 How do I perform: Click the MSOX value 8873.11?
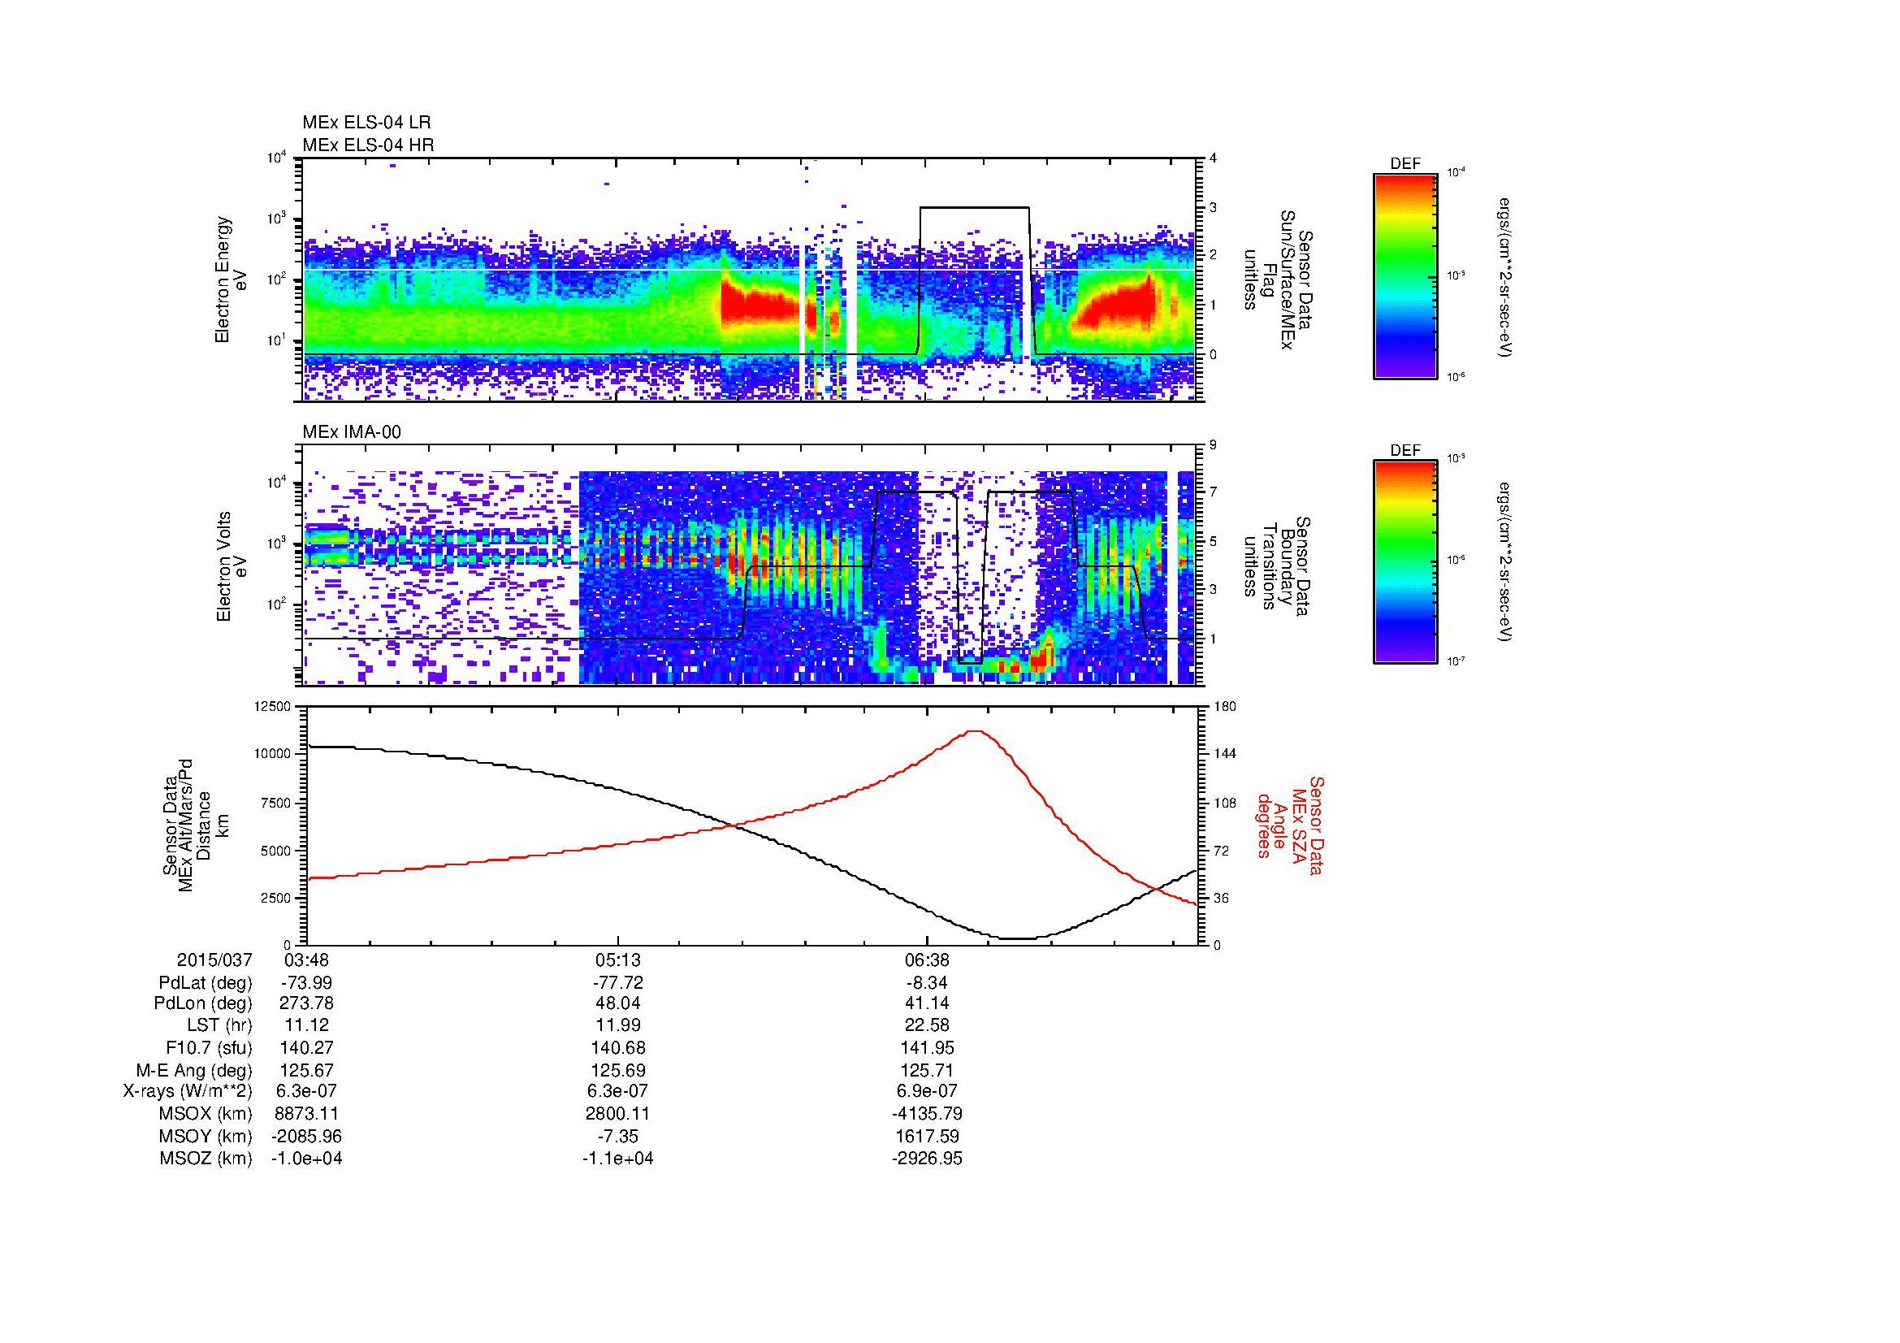click(306, 1114)
